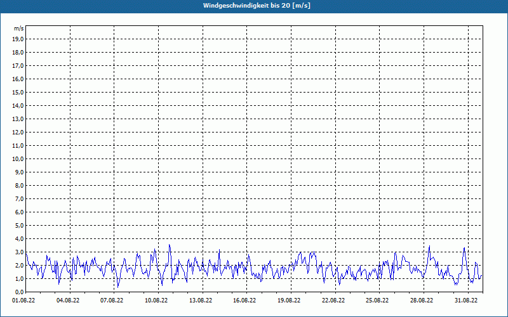Click the 5,0 y-axis value label

pos(18,225)
